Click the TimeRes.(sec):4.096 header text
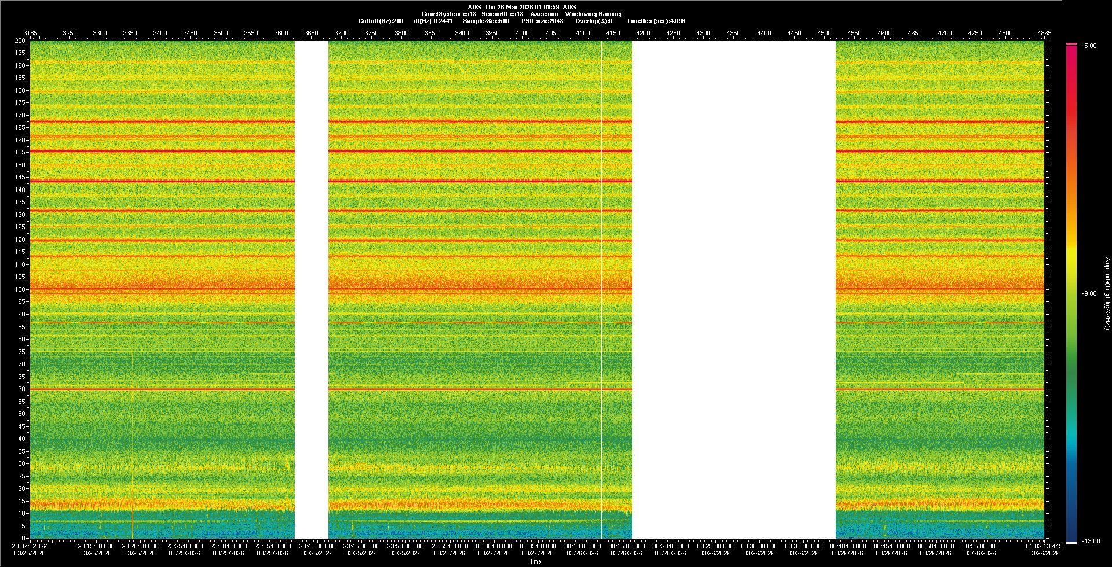 click(x=656, y=21)
